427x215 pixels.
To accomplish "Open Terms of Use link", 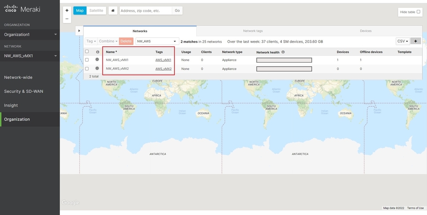I will (x=415, y=208).
